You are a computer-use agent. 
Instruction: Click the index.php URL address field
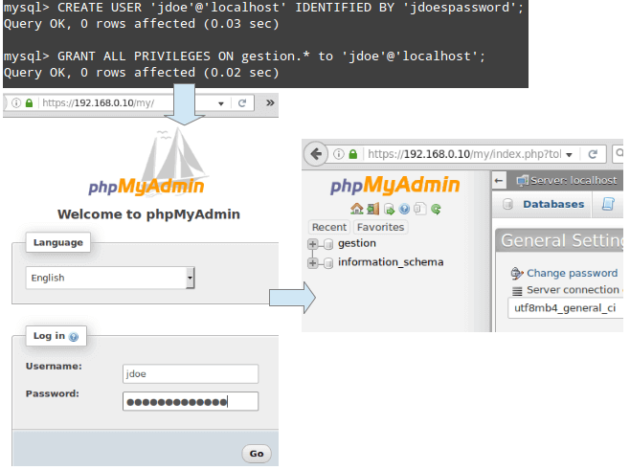pos(464,154)
